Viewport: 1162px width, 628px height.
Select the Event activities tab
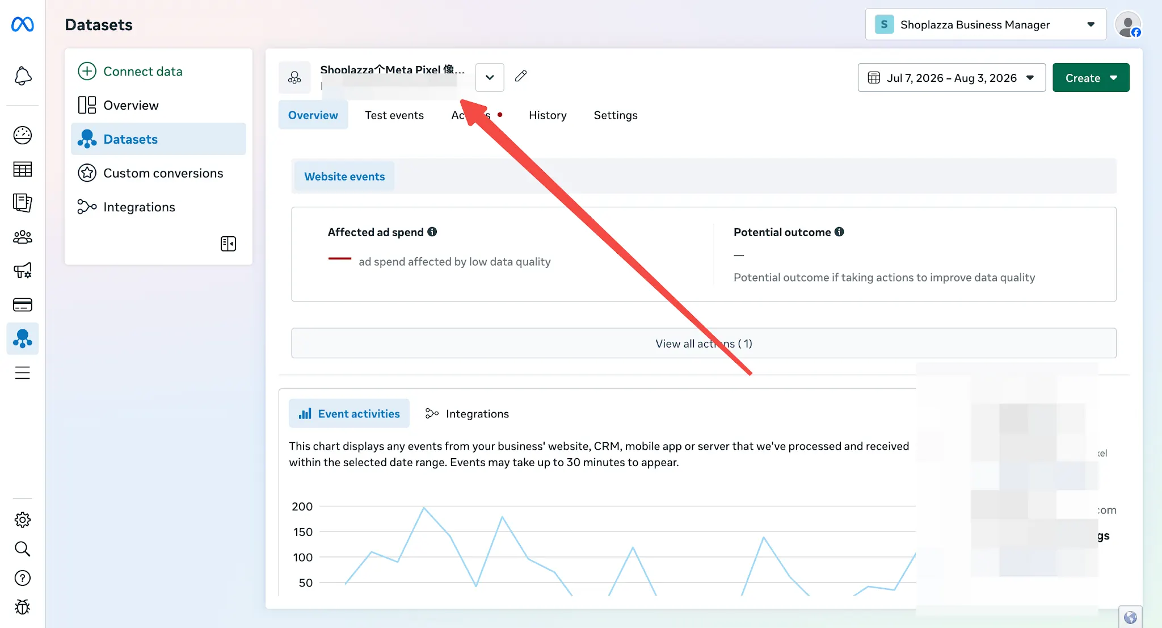pos(349,413)
